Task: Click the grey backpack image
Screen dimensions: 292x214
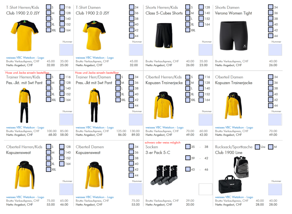Action: [241, 167]
